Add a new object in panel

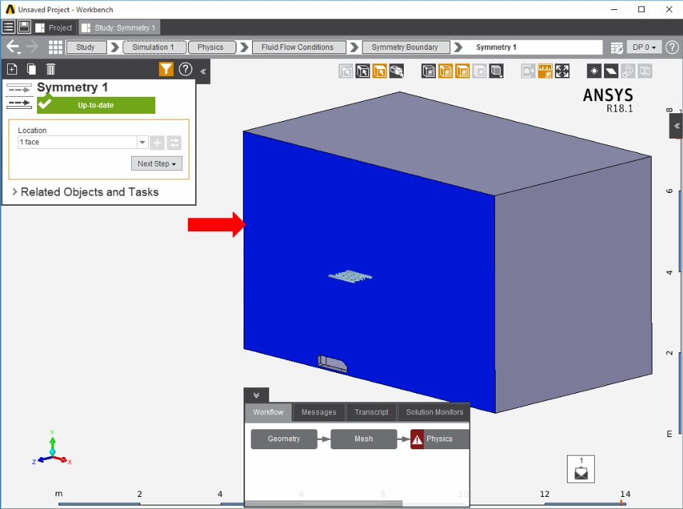12,69
